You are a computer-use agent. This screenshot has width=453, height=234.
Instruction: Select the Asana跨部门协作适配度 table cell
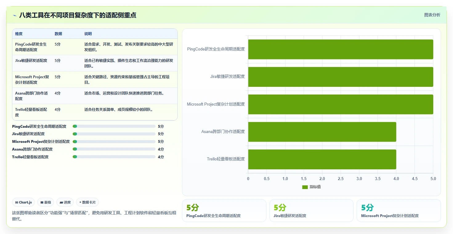(x=31, y=96)
